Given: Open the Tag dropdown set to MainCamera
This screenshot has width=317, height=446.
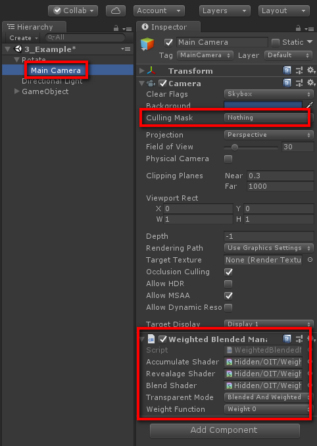Looking at the screenshot, I should 205,55.
